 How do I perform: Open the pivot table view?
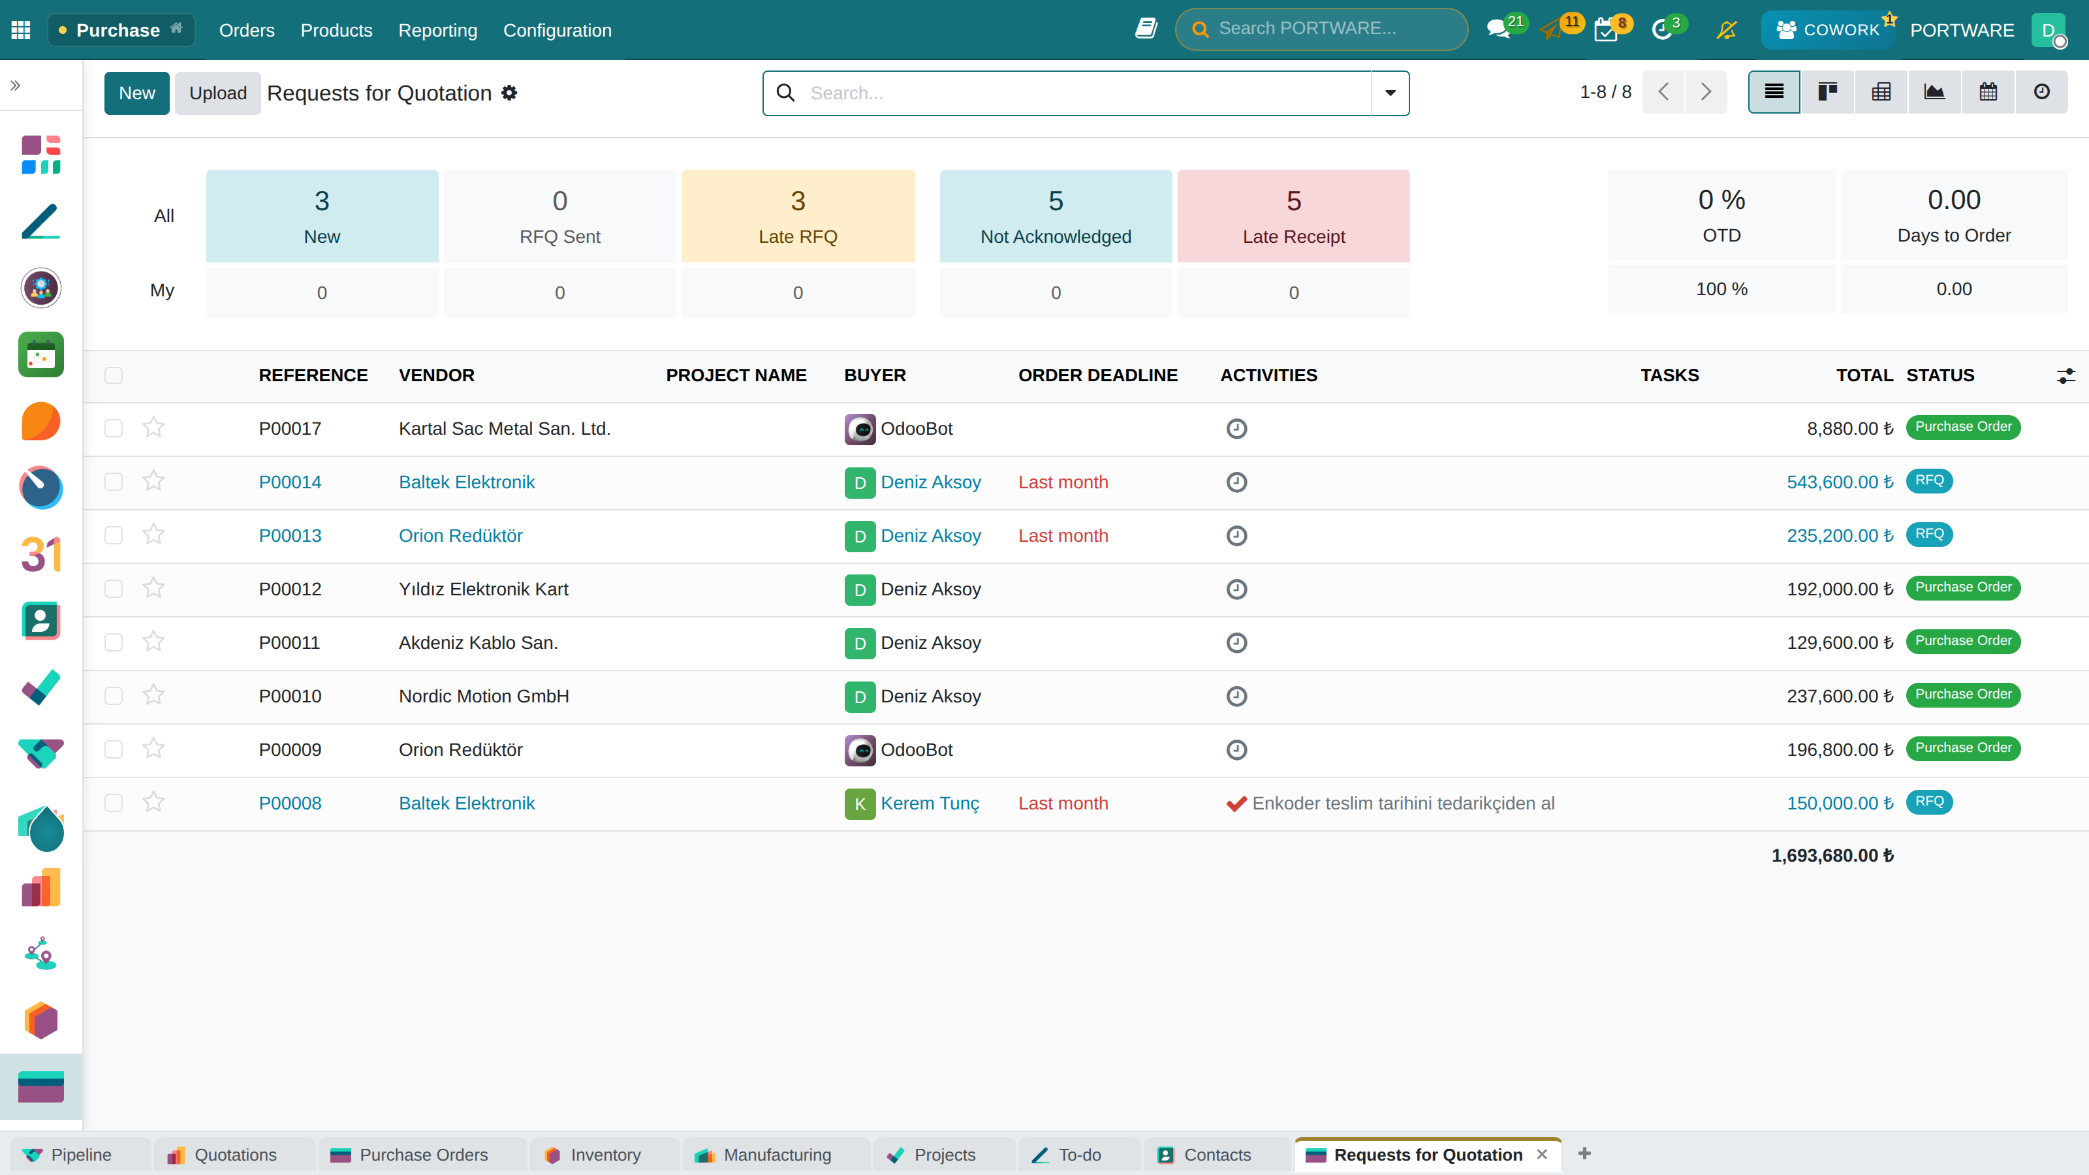tap(1881, 93)
